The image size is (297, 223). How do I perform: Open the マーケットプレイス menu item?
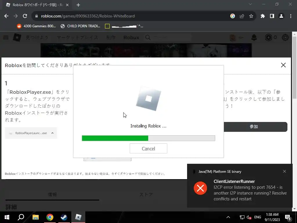[77, 37]
